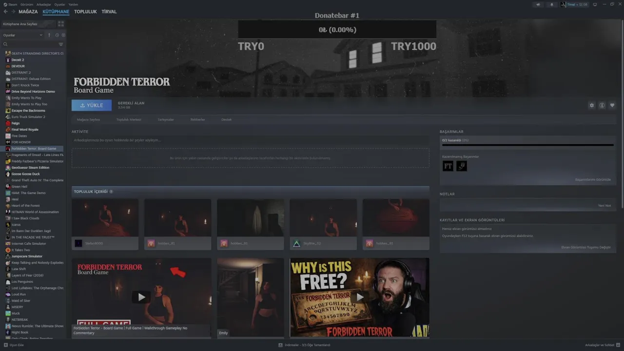Click the Arkadaşlar ve Sohbet label
This screenshot has height=351, width=624.
(600, 345)
